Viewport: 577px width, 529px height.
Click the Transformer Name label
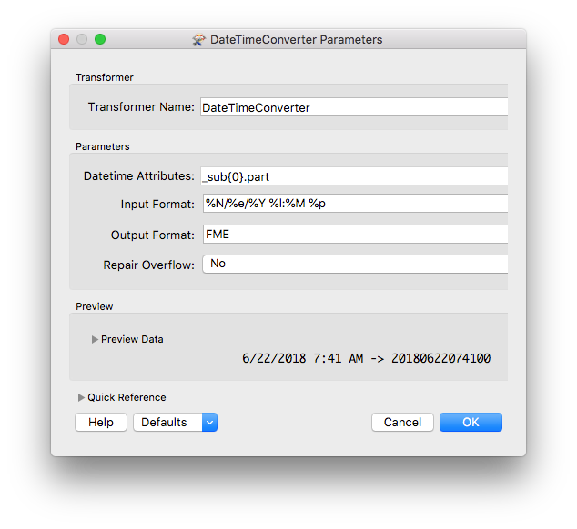pos(141,107)
